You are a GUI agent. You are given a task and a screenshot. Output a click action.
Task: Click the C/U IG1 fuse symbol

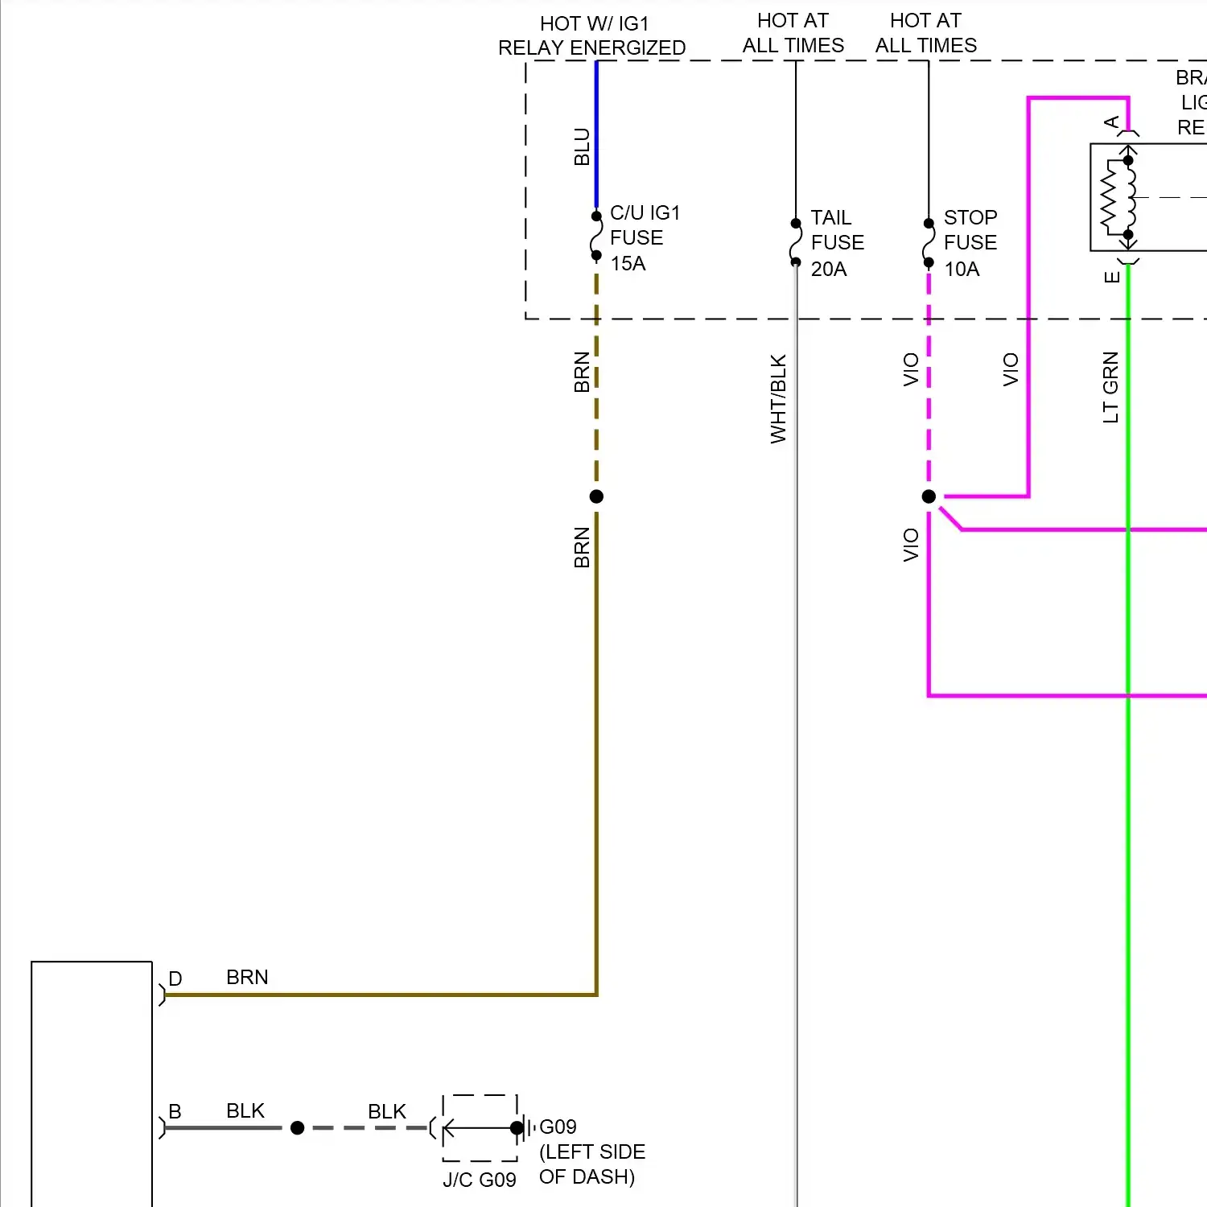[596, 237]
